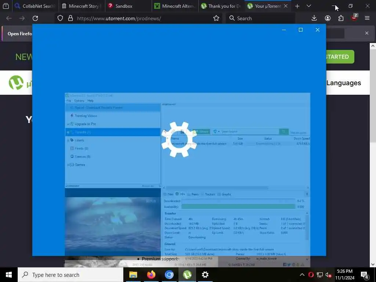View site security lock information

[x=70, y=18]
